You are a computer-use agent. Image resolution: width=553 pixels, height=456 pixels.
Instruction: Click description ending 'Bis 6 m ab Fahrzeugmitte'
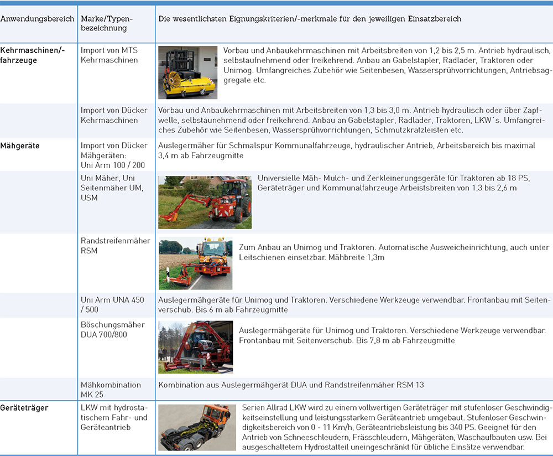pyautogui.click(x=354, y=304)
